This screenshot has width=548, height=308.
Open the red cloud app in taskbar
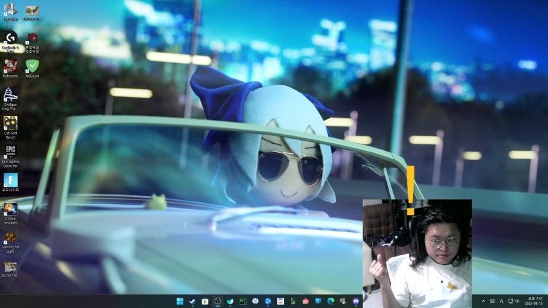[x=305, y=301]
